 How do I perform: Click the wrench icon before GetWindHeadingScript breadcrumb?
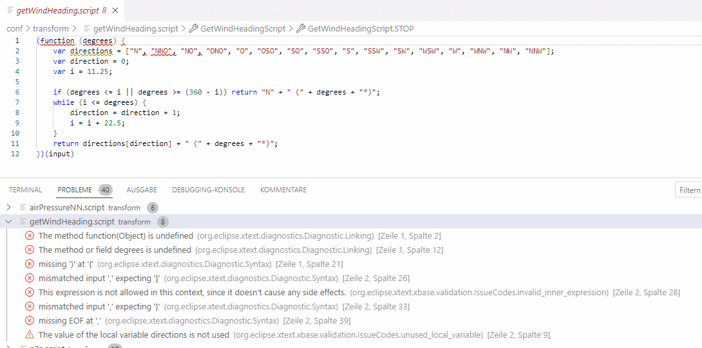pyautogui.click(x=193, y=29)
